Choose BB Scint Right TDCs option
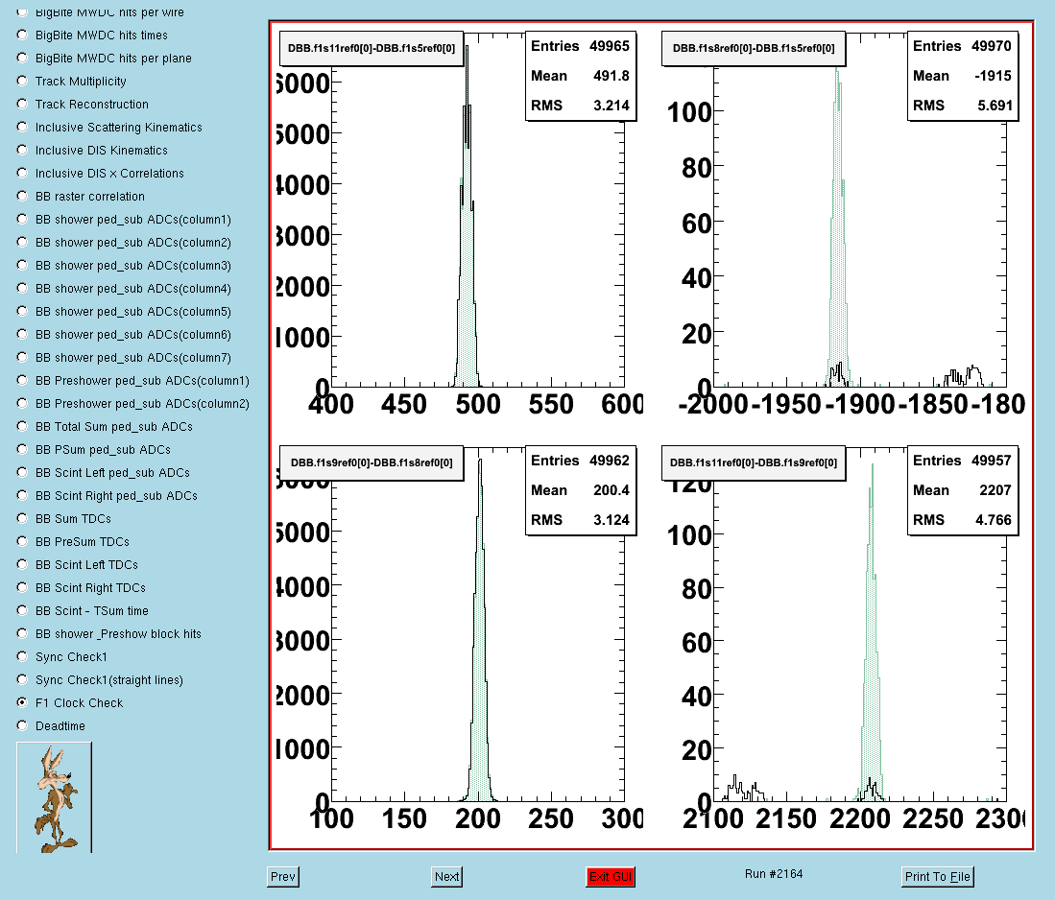Viewport: 1055px width, 900px height. [x=22, y=587]
